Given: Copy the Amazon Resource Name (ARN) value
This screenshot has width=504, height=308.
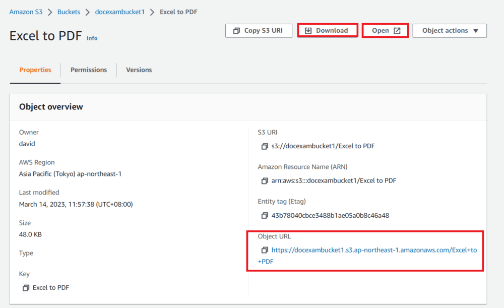Looking at the screenshot, I should (264, 181).
